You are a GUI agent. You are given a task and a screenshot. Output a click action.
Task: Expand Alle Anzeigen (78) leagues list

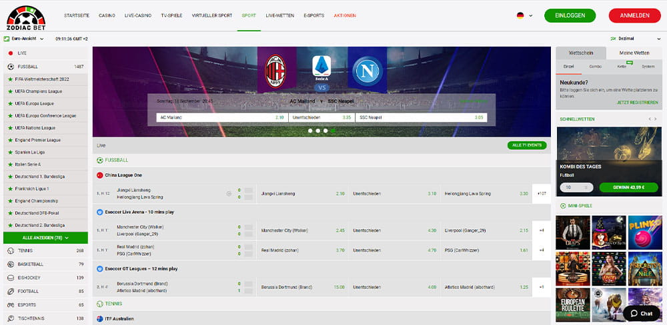45,238
